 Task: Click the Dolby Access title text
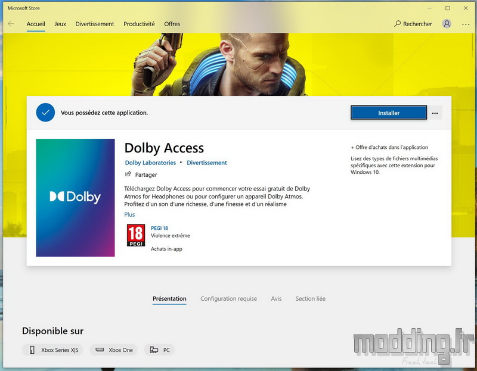(165, 148)
